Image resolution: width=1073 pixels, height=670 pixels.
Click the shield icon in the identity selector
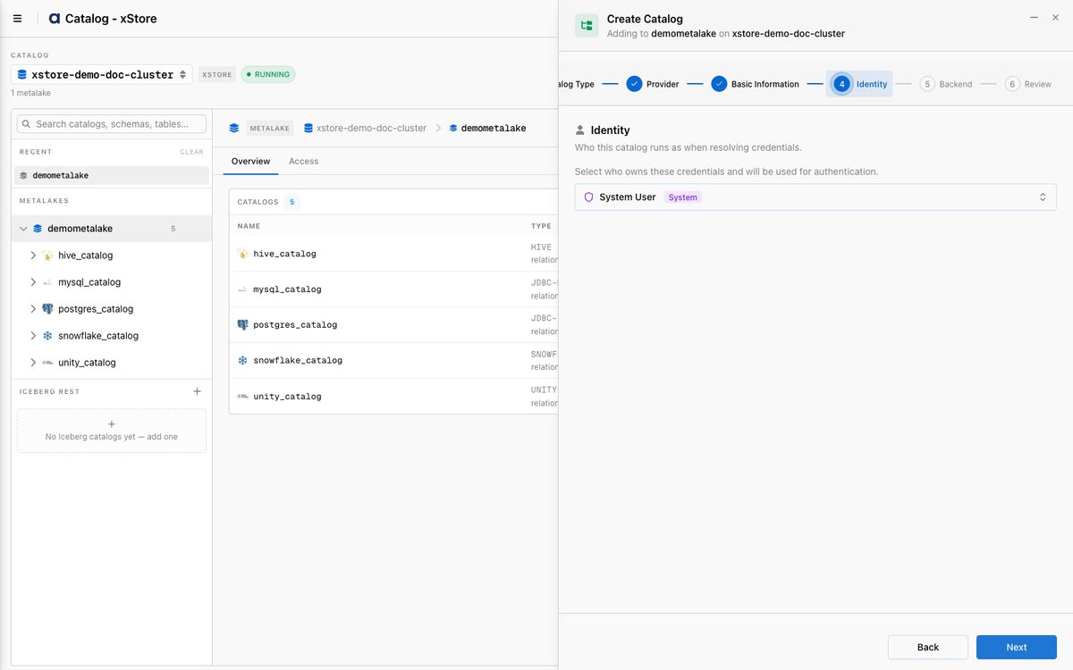[588, 197]
